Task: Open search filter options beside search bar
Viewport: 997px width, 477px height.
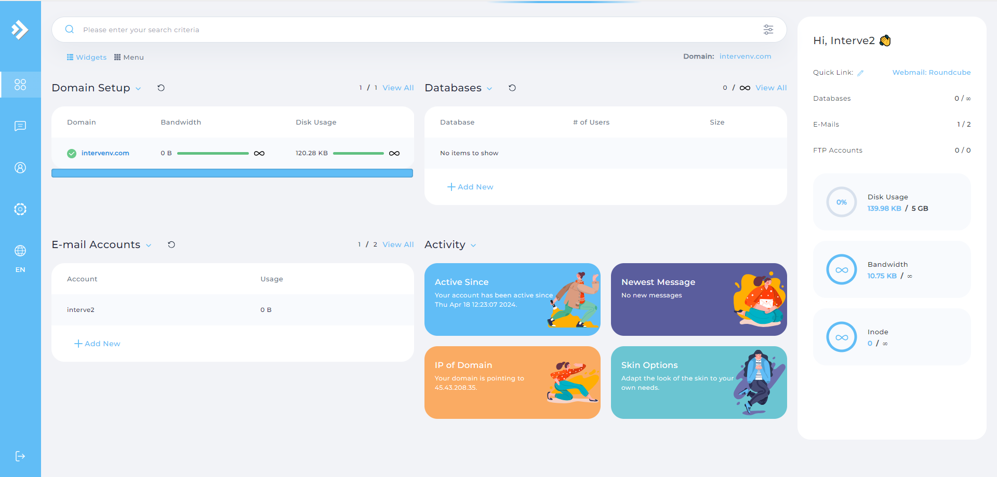Action: pyautogui.click(x=768, y=30)
